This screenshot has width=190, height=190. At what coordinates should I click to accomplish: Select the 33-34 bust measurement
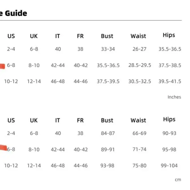coord(108,49)
